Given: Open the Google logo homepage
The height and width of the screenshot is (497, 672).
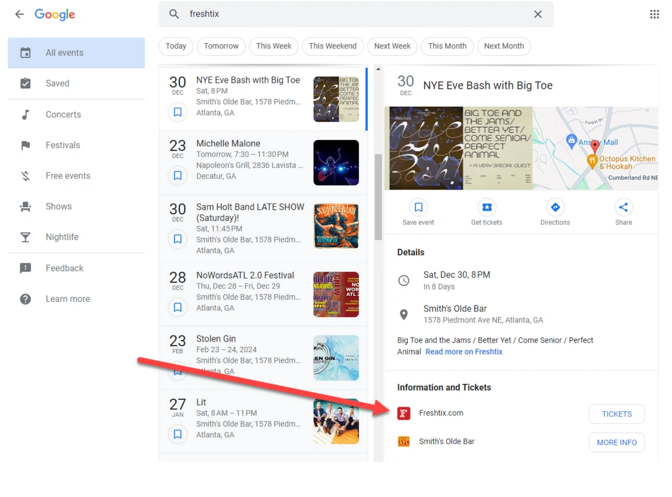Looking at the screenshot, I should 54,15.
